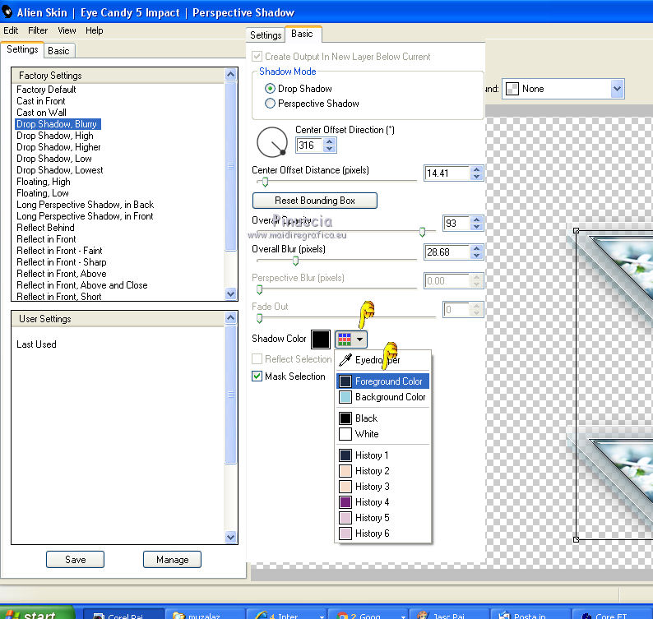Click the Center Offset Distance value field
The image size is (653, 619).
[447, 173]
